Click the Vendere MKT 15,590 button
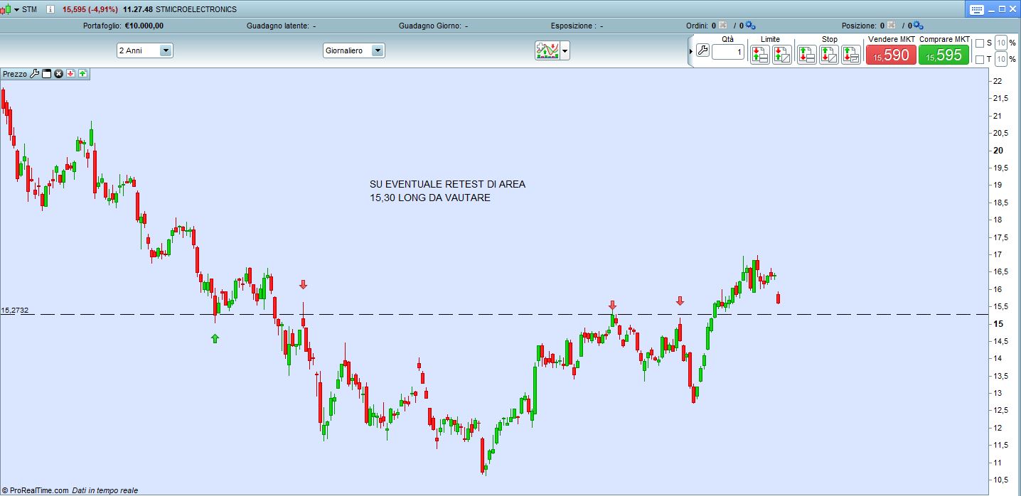 click(890, 55)
